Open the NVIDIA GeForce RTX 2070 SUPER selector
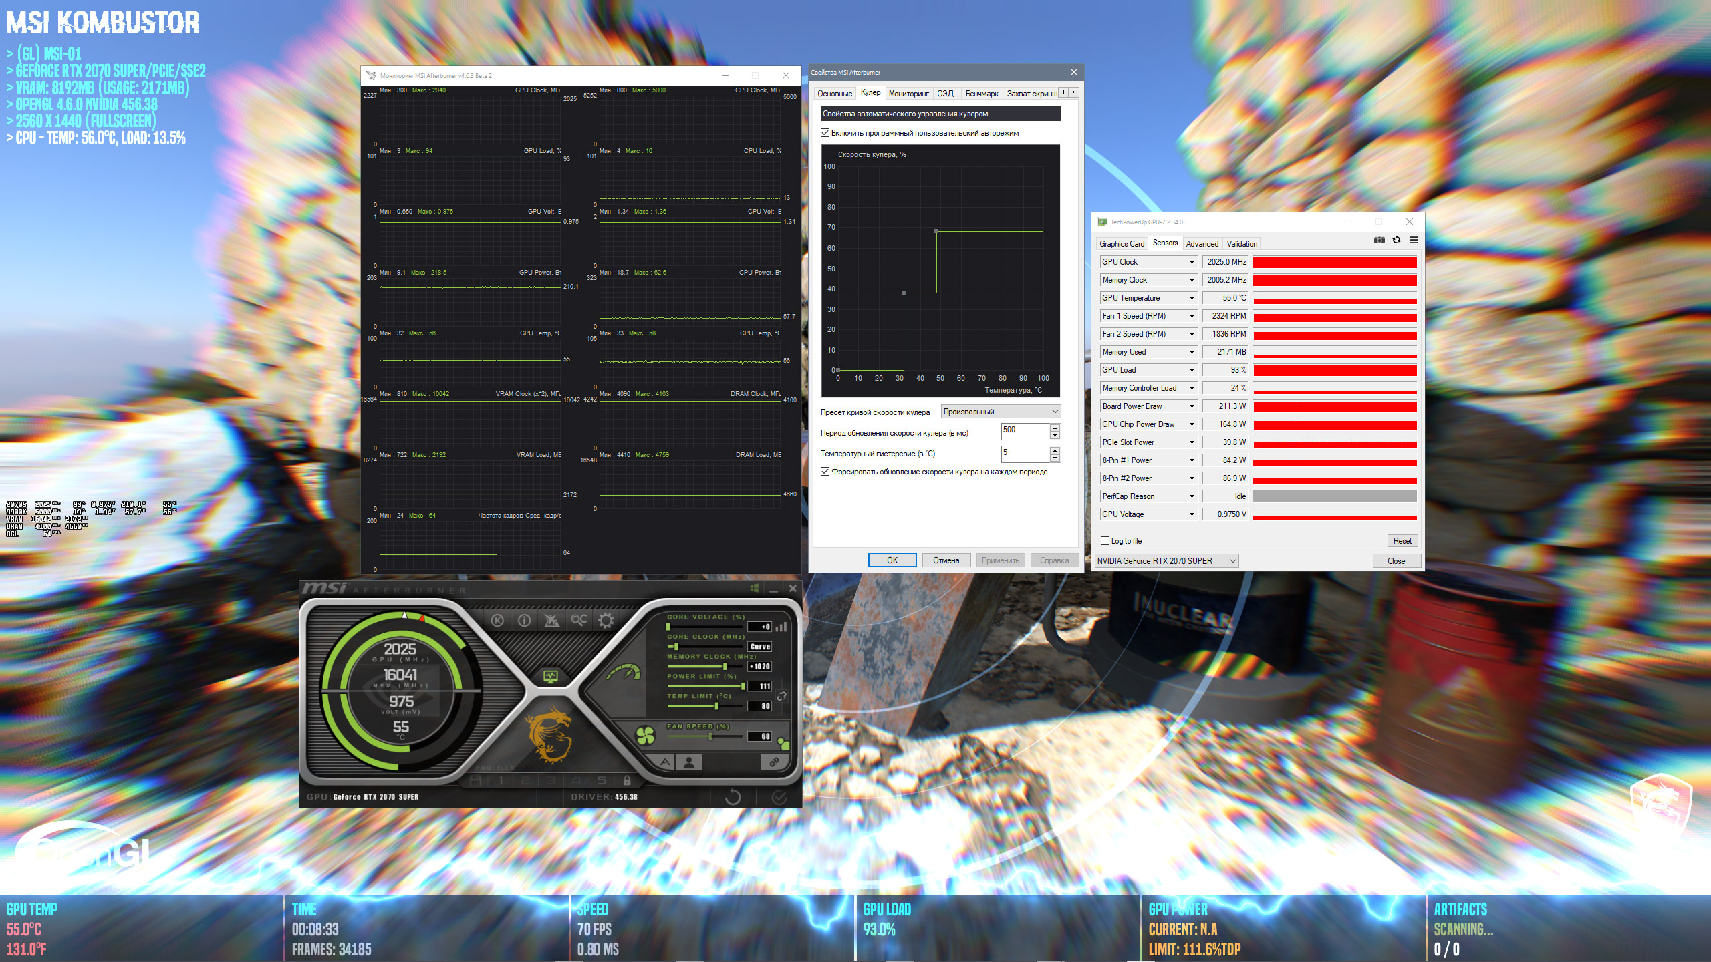This screenshot has width=1711, height=962. click(1167, 561)
